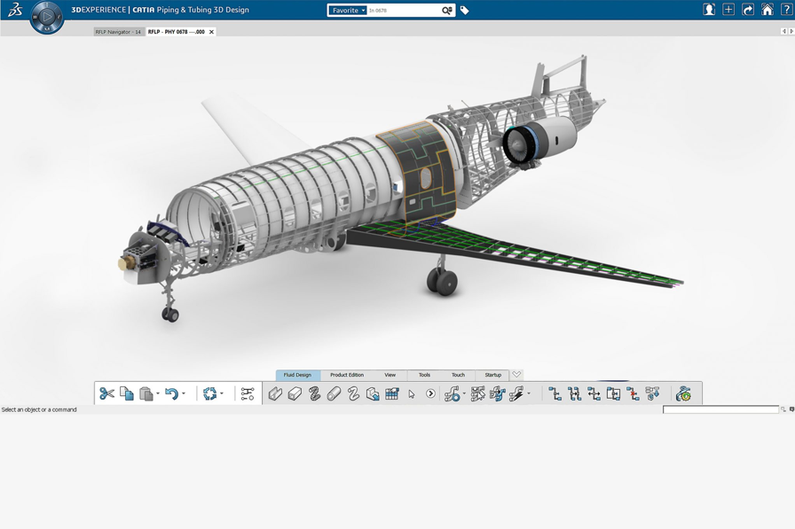Select the S-shaped flexible tube icon
The height and width of the screenshot is (529, 795).
pos(353,393)
